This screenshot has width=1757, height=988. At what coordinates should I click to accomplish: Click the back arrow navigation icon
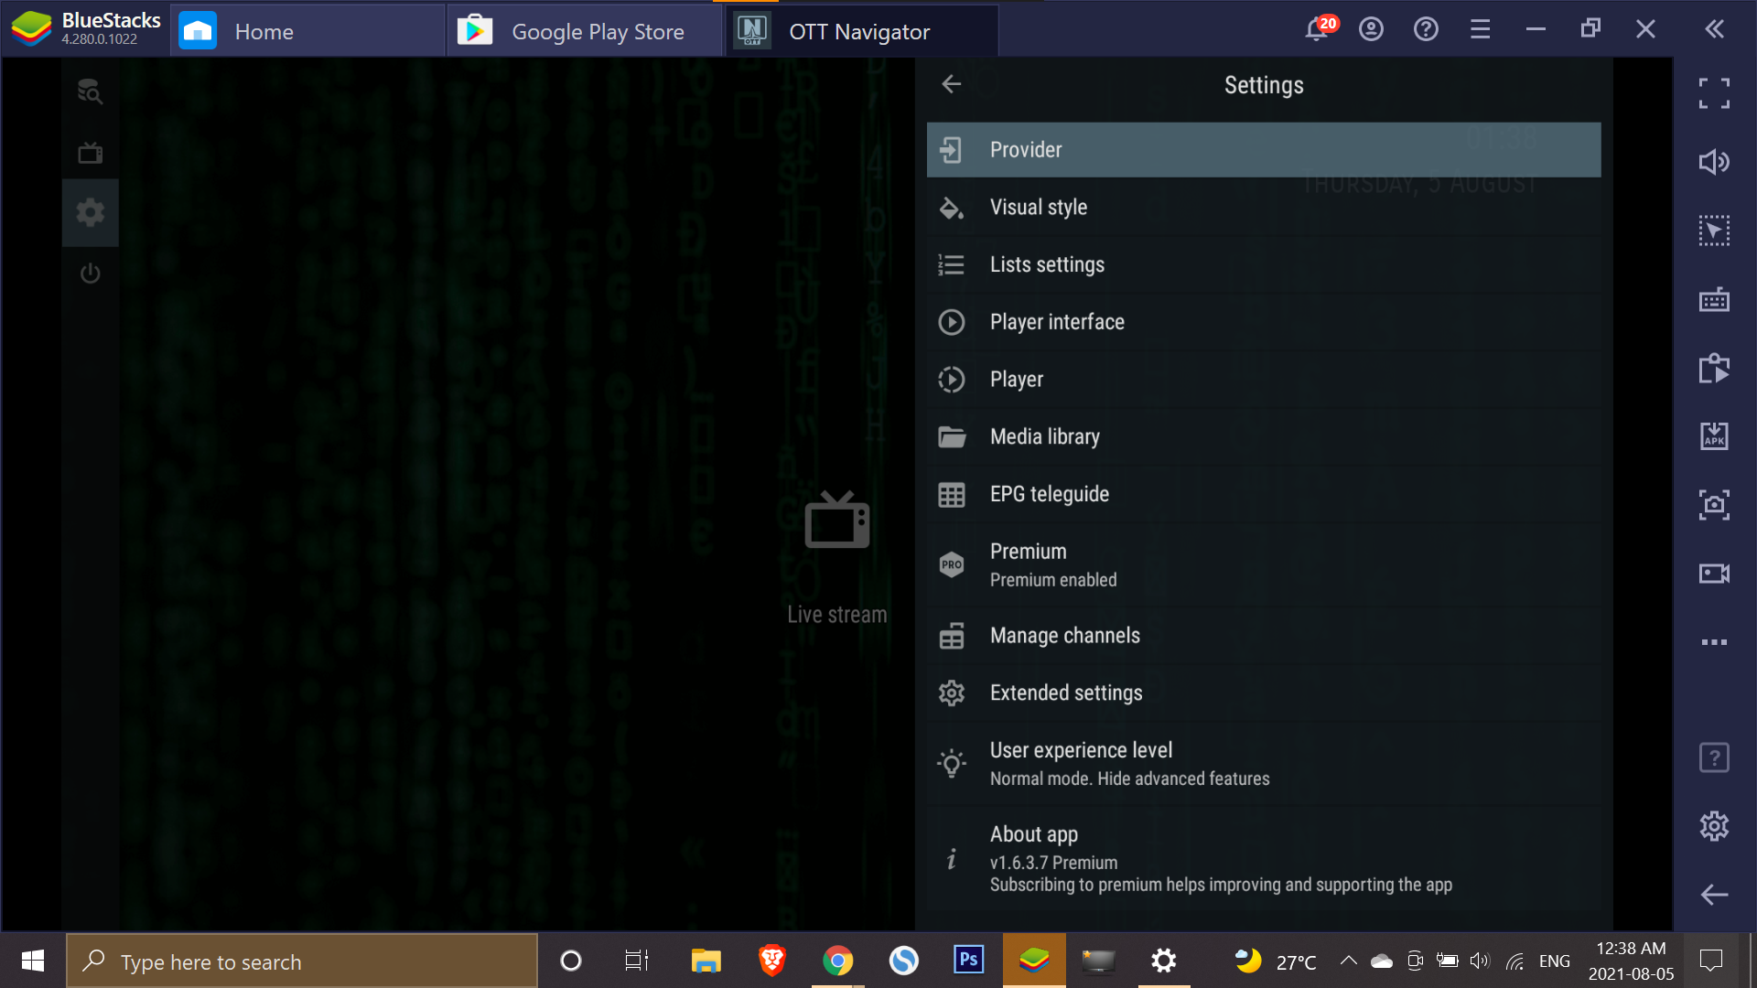952,83
